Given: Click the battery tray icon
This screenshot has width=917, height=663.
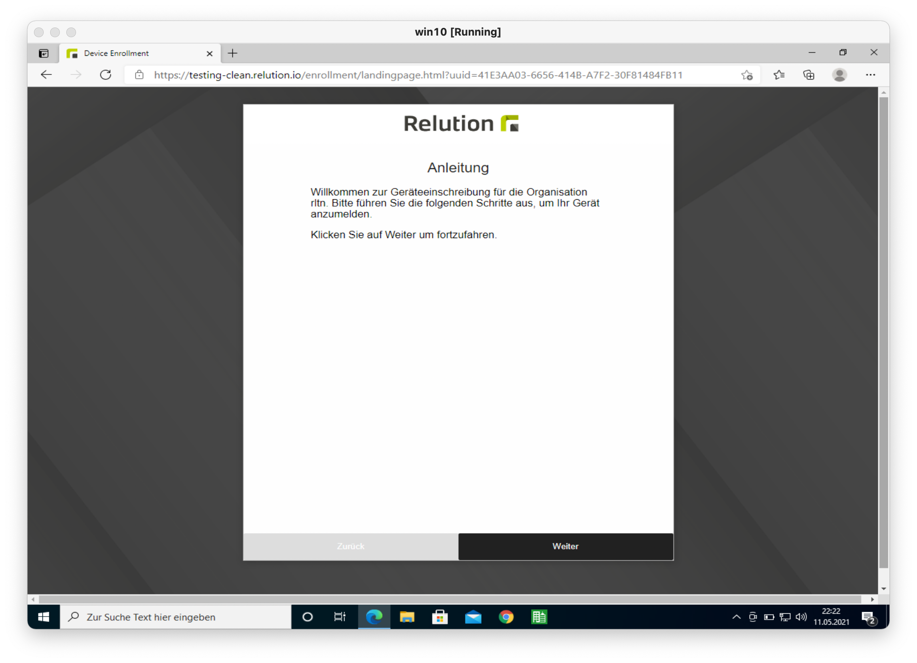Looking at the screenshot, I should pyautogui.click(x=769, y=617).
